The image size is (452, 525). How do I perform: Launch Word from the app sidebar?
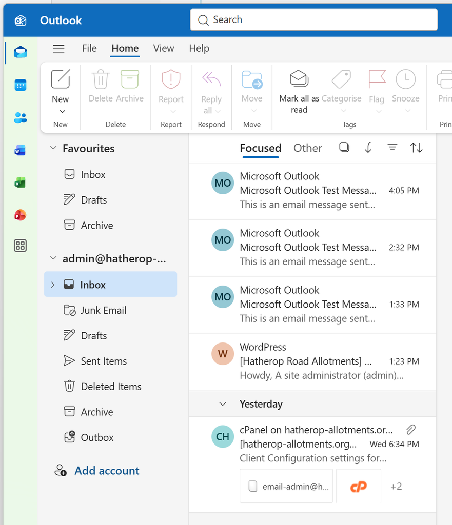pyautogui.click(x=20, y=150)
